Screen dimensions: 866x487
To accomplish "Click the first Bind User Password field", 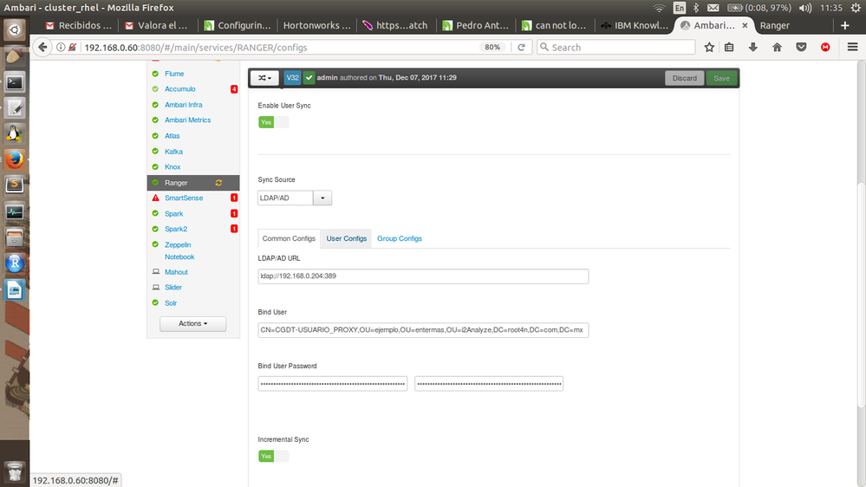I will (x=333, y=384).
